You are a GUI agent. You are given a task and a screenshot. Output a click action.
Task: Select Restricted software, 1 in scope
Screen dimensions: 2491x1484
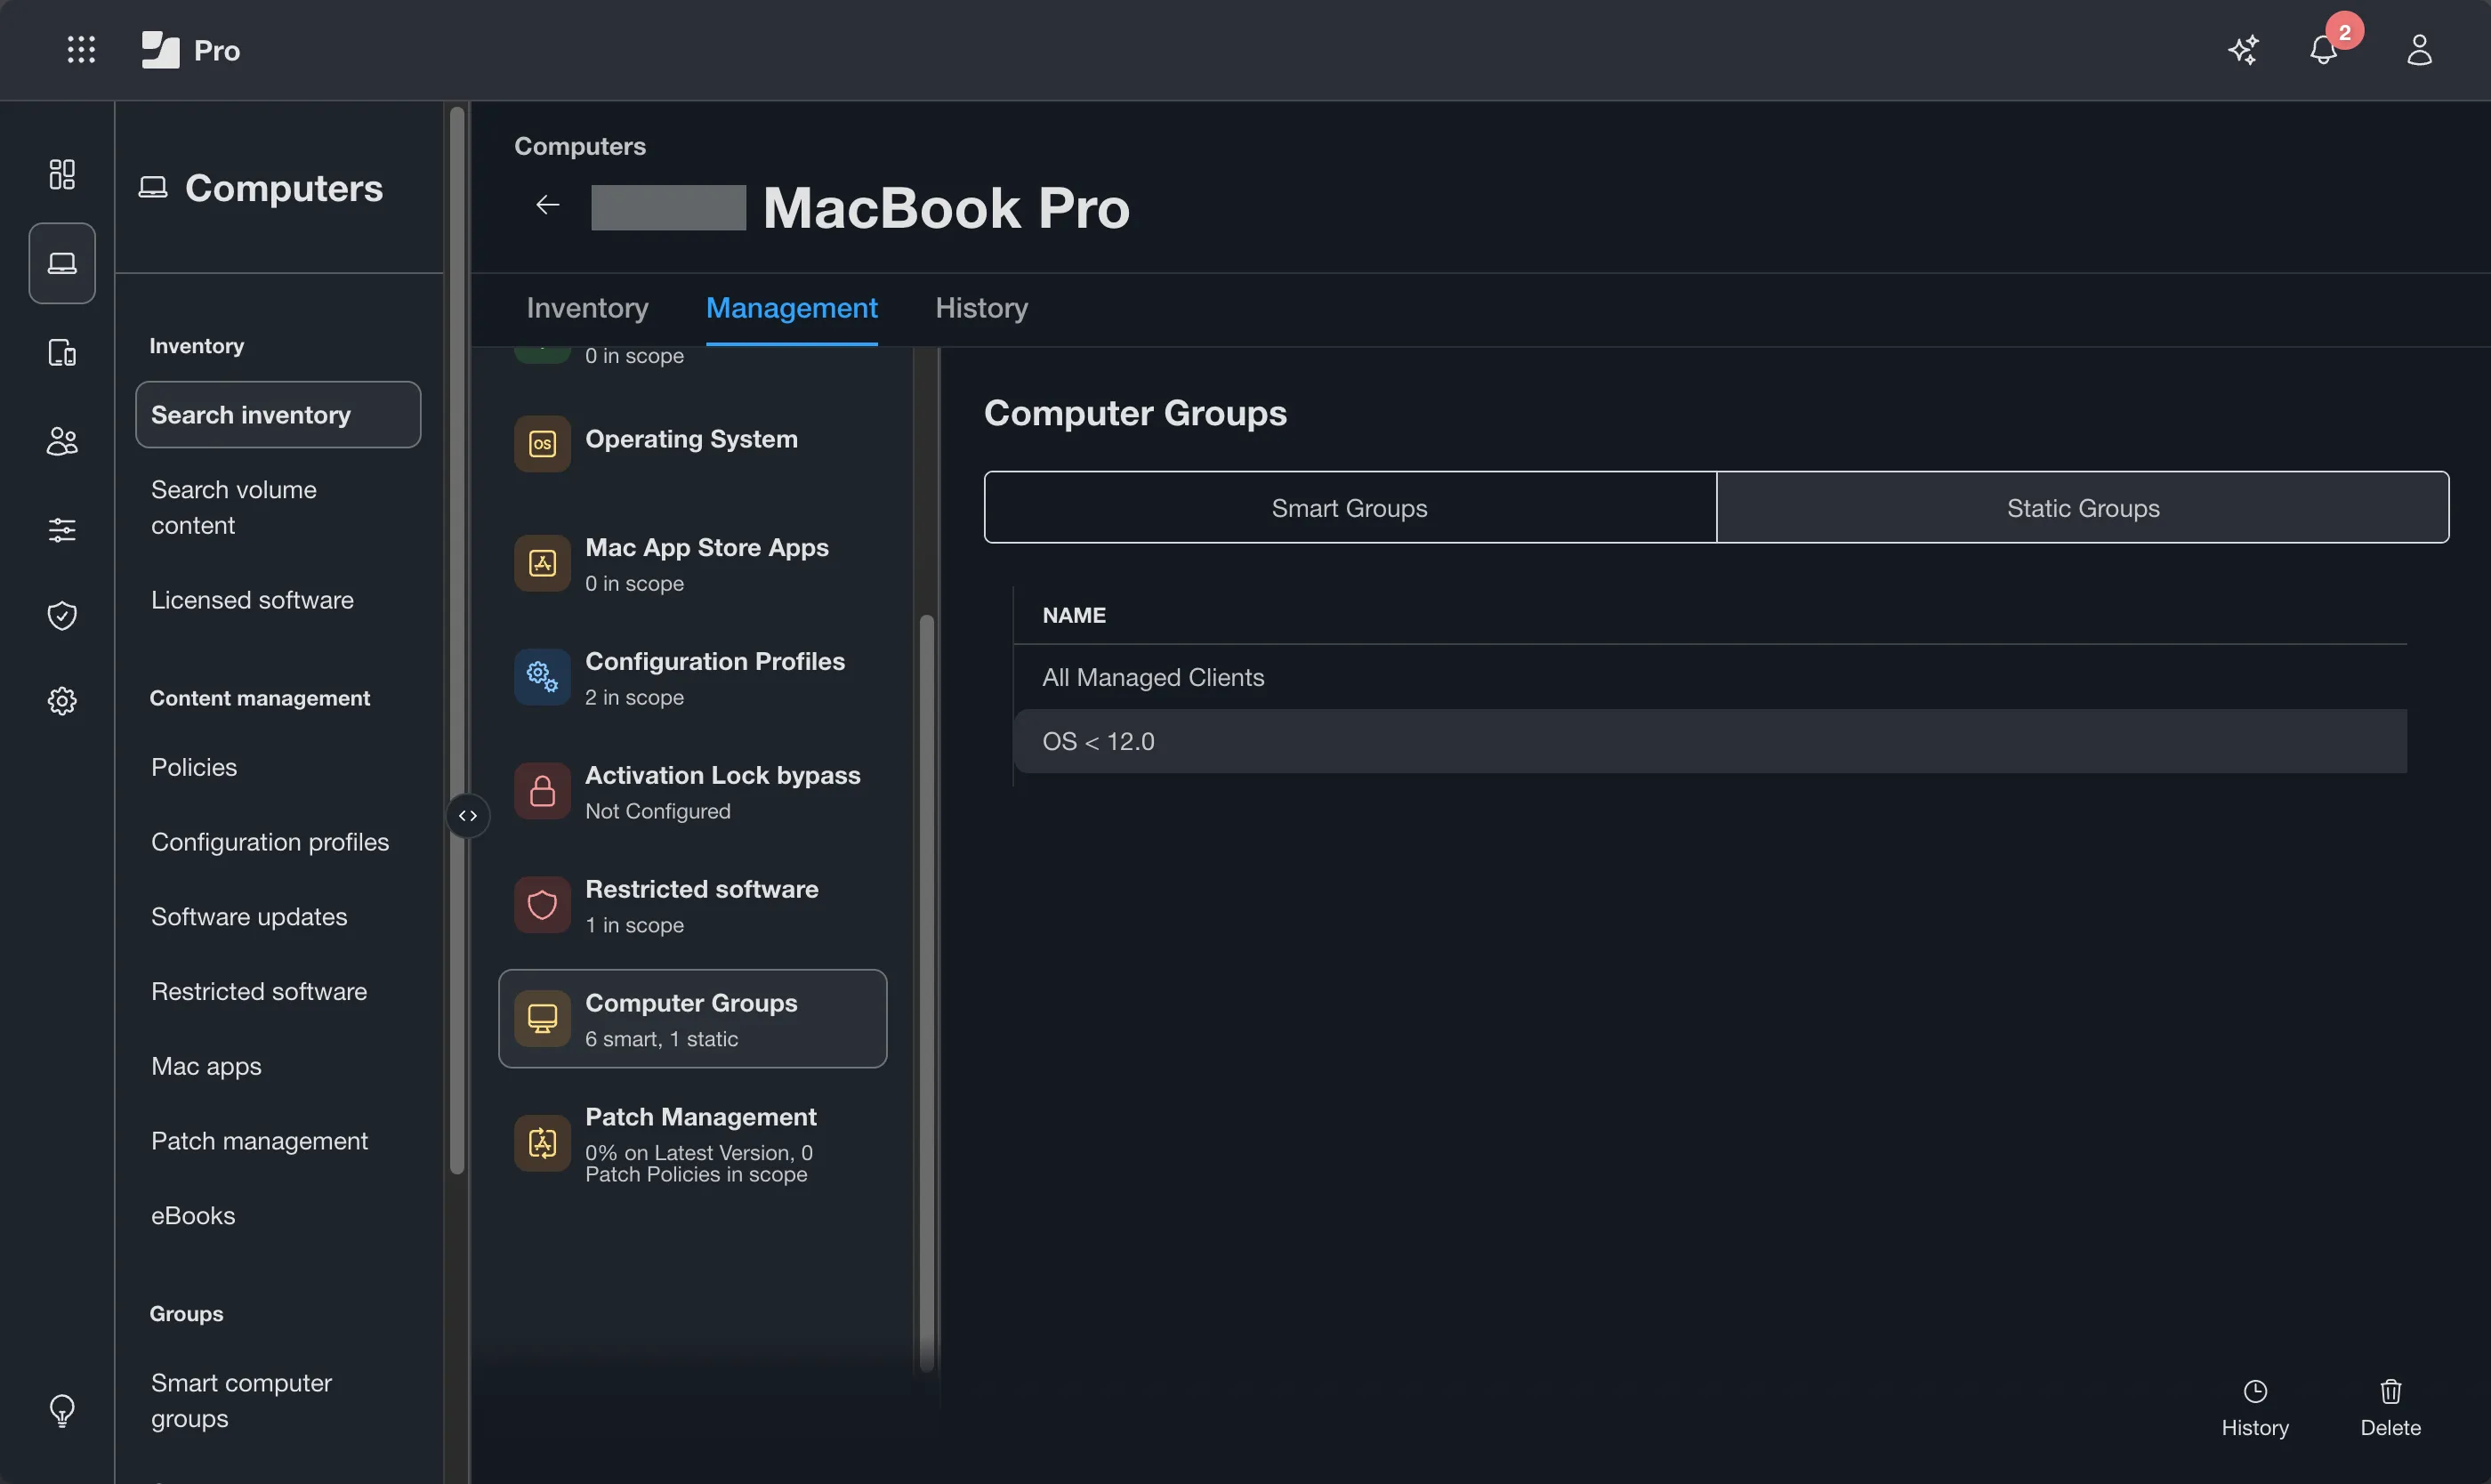coord(692,906)
